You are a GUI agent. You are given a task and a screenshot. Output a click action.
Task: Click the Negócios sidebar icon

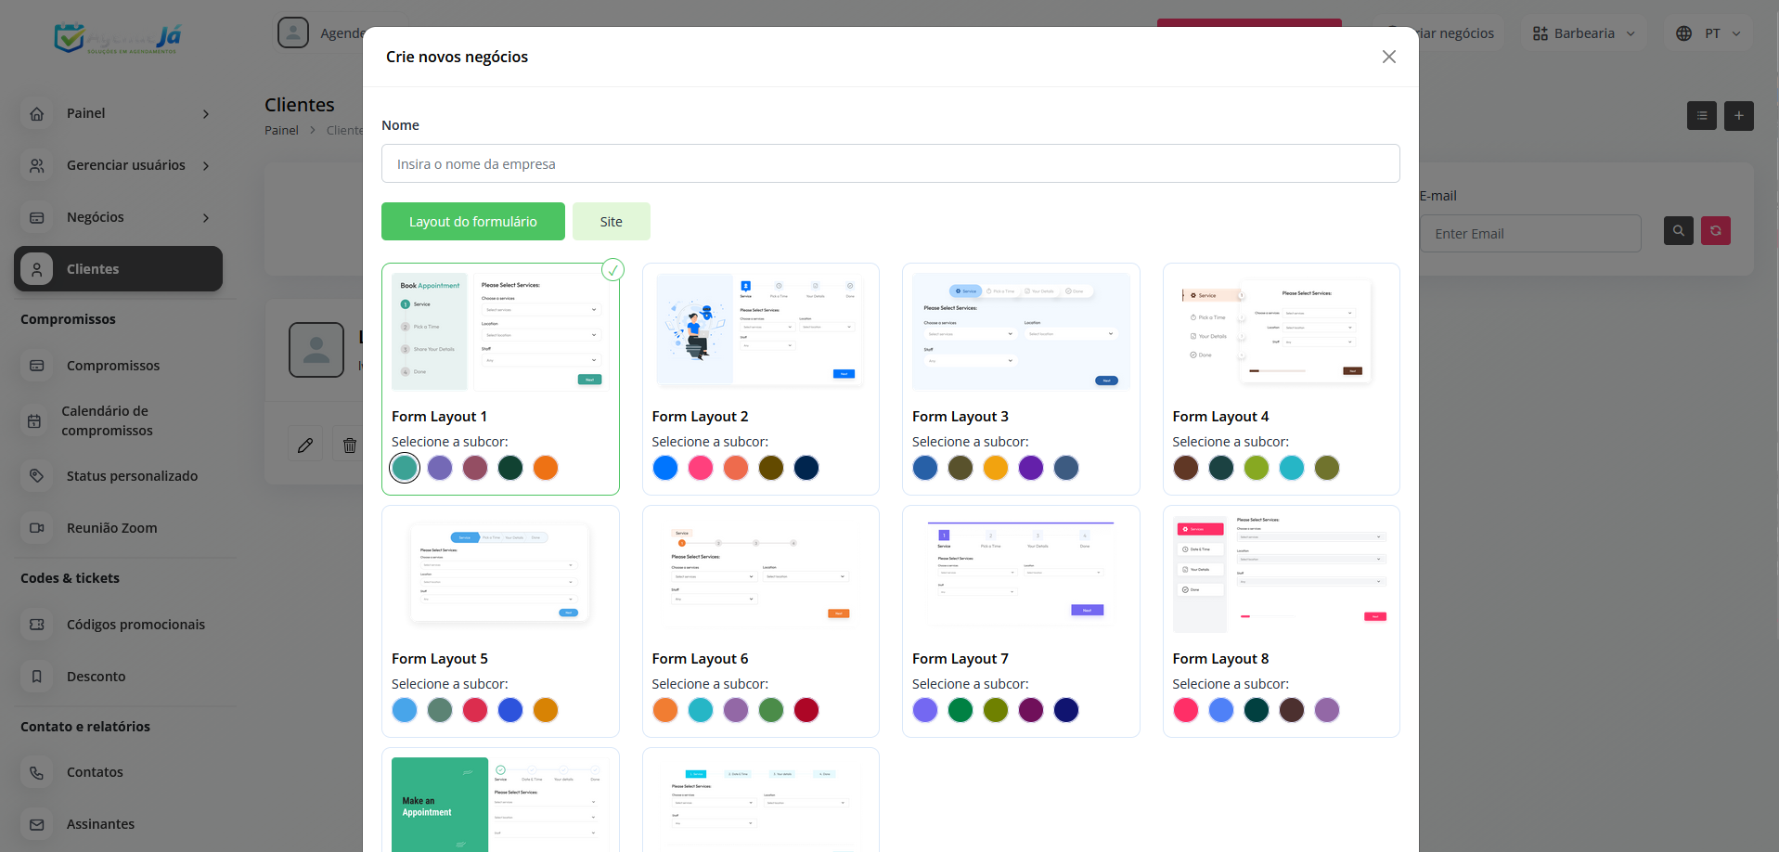click(x=37, y=217)
